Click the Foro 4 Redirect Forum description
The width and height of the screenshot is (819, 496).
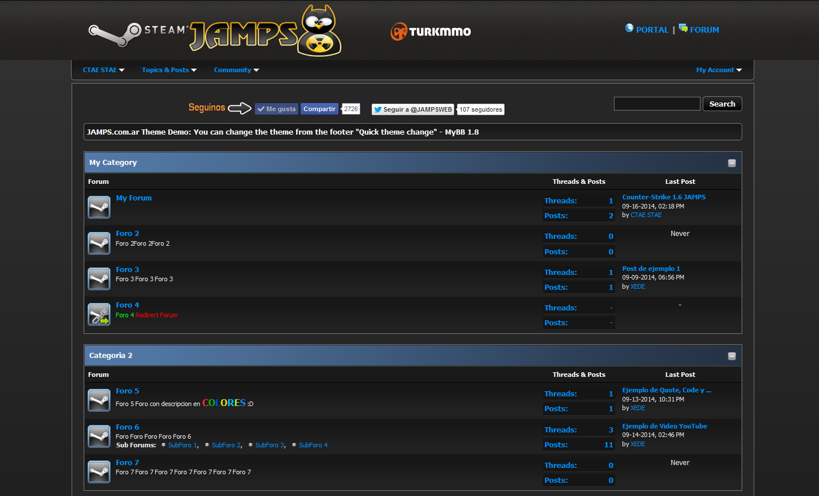tap(147, 315)
